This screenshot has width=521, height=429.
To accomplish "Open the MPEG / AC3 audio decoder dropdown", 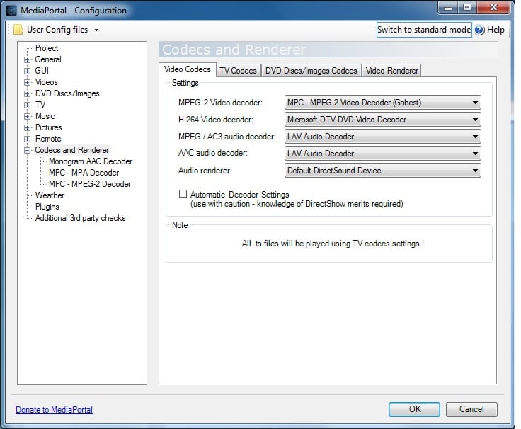I will (x=382, y=137).
